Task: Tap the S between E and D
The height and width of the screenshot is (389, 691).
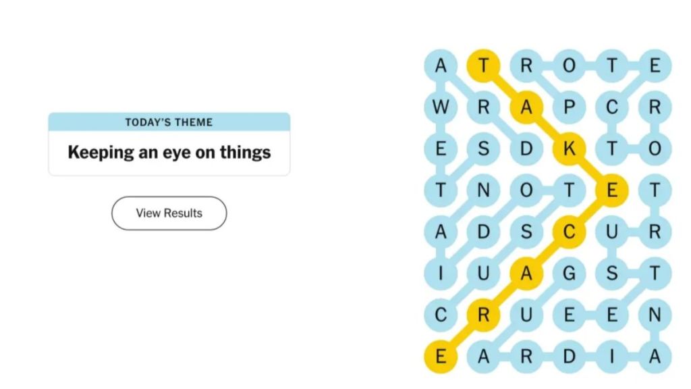Action: click(484, 149)
